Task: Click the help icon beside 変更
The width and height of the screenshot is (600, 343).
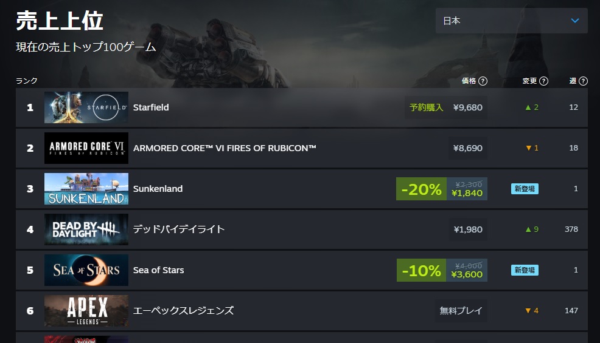Action: (x=544, y=81)
